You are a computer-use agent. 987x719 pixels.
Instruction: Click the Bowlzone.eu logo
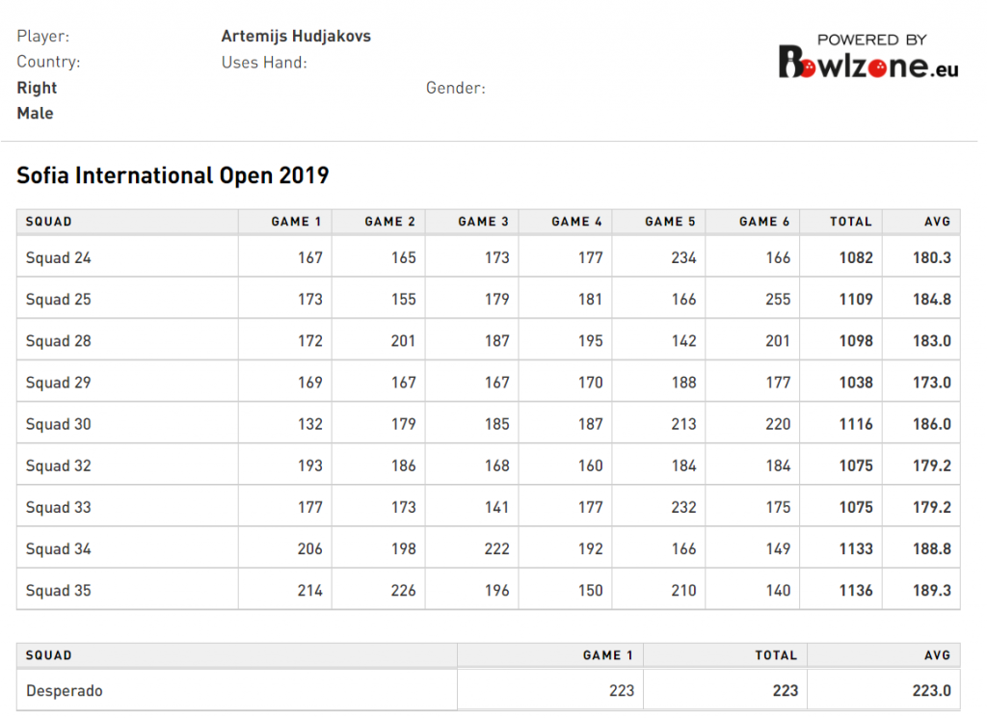tap(868, 57)
